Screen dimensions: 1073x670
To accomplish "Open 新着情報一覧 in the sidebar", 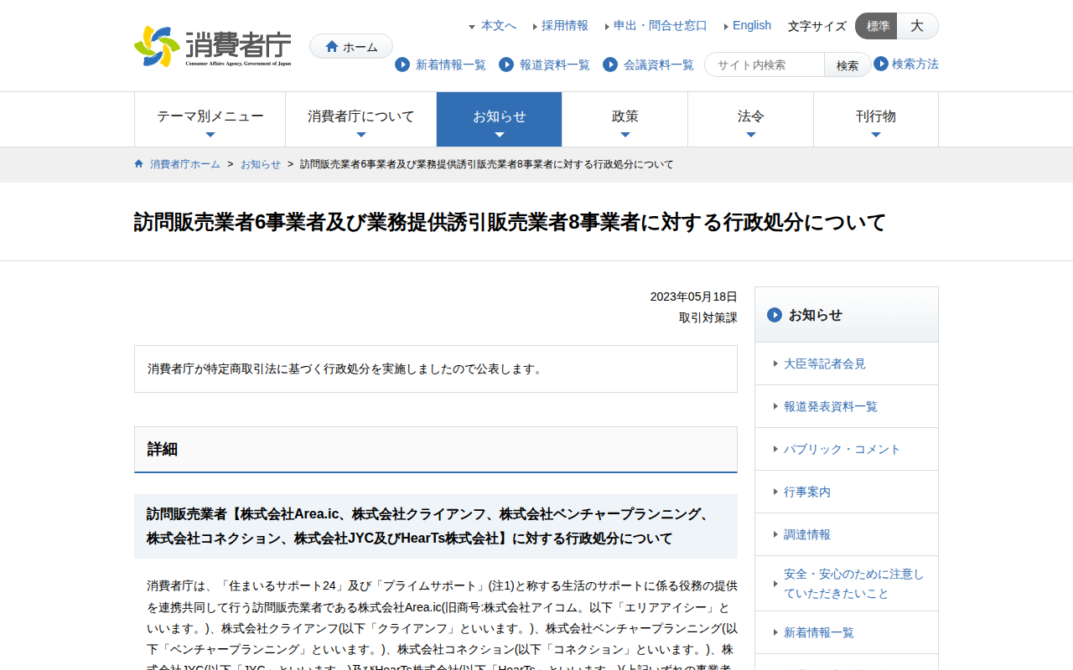I will point(847,632).
